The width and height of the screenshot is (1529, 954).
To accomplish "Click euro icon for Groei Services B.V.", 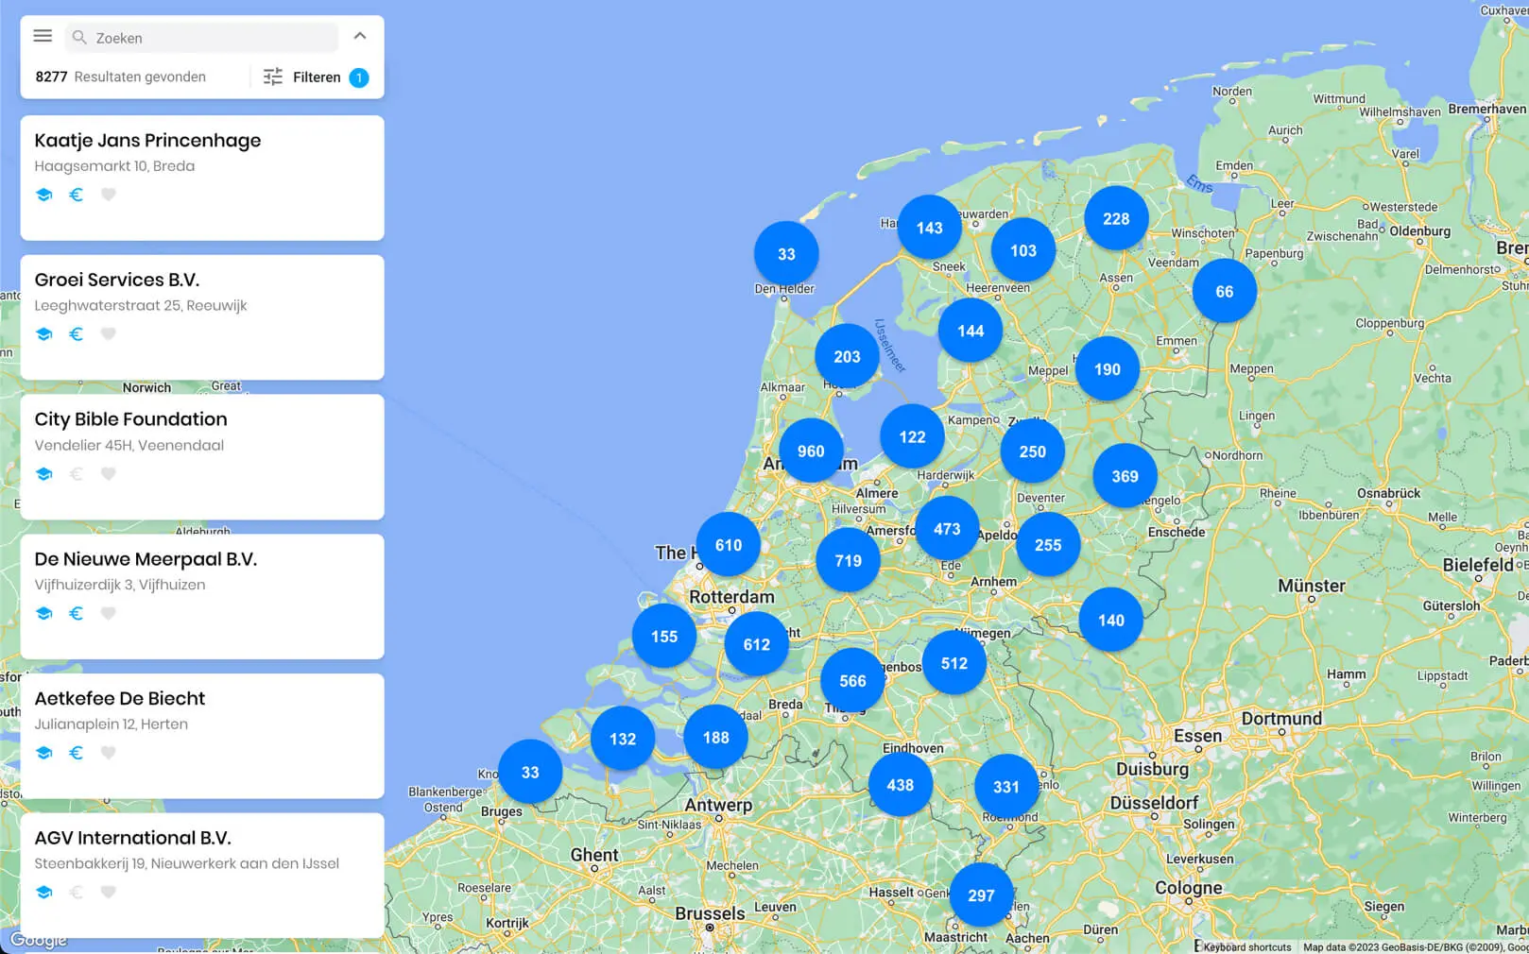I will [77, 334].
